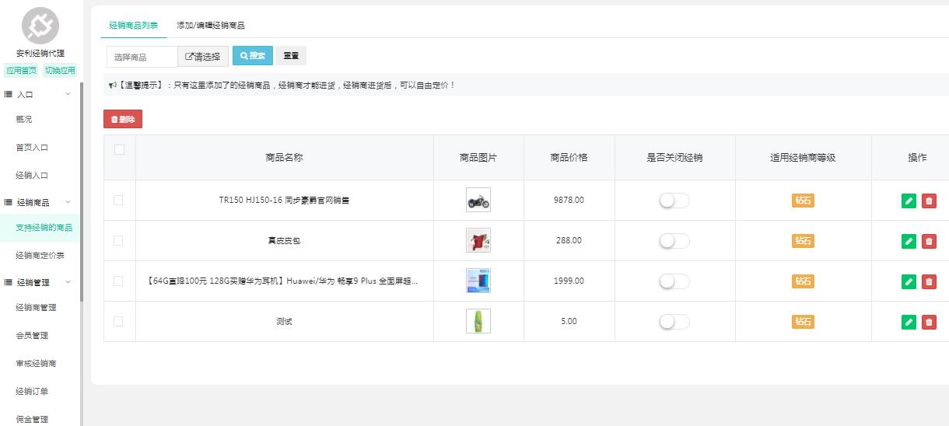This screenshot has width=949, height=426.
Task: Click the blue 搜索 search button
Action: [x=253, y=56]
